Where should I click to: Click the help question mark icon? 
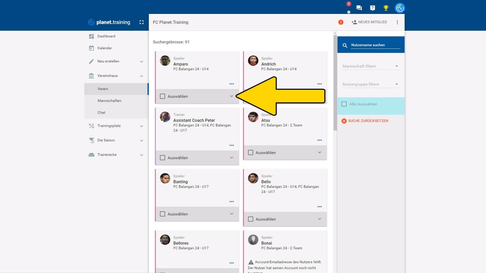(x=372, y=8)
